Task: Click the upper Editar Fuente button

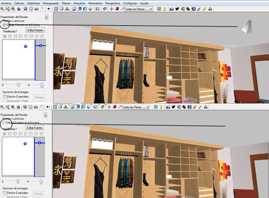Action: click(x=35, y=30)
